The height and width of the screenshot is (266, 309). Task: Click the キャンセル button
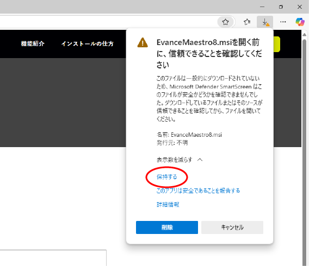click(x=232, y=227)
